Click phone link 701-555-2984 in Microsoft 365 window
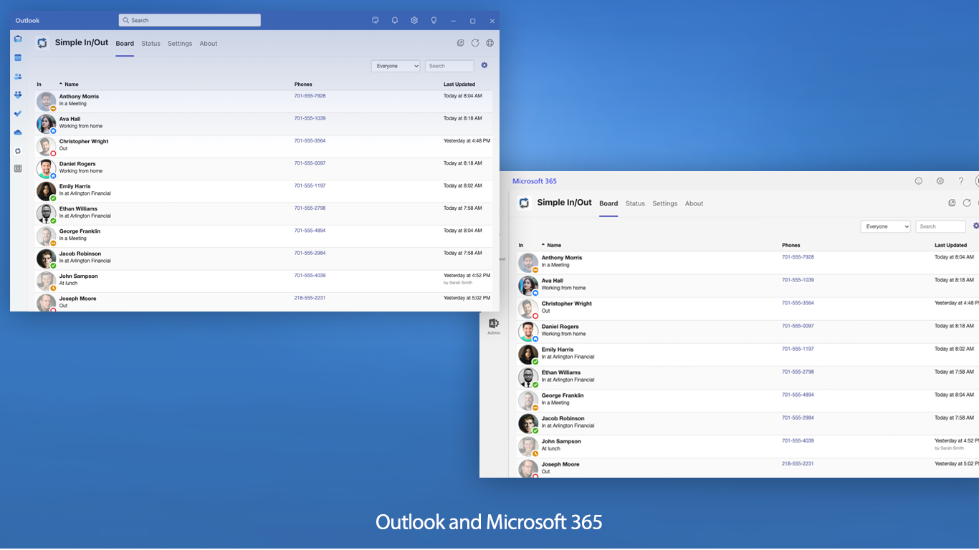The height and width of the screenshot is (550, 979). 798,418
